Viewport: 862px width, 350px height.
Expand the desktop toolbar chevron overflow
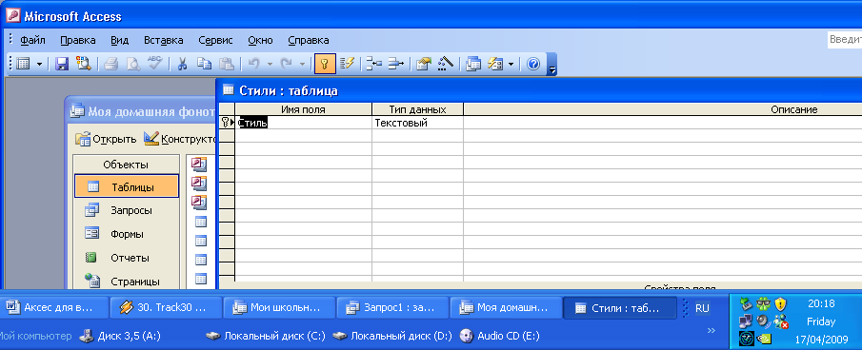(711, 330)
